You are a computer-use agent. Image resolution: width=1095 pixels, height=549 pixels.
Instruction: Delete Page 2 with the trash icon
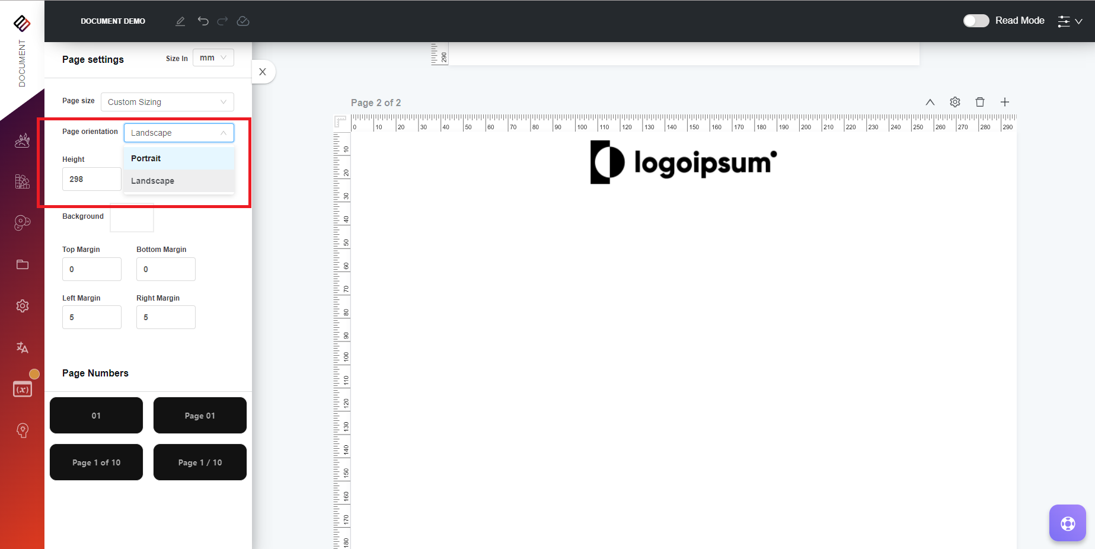980,102
